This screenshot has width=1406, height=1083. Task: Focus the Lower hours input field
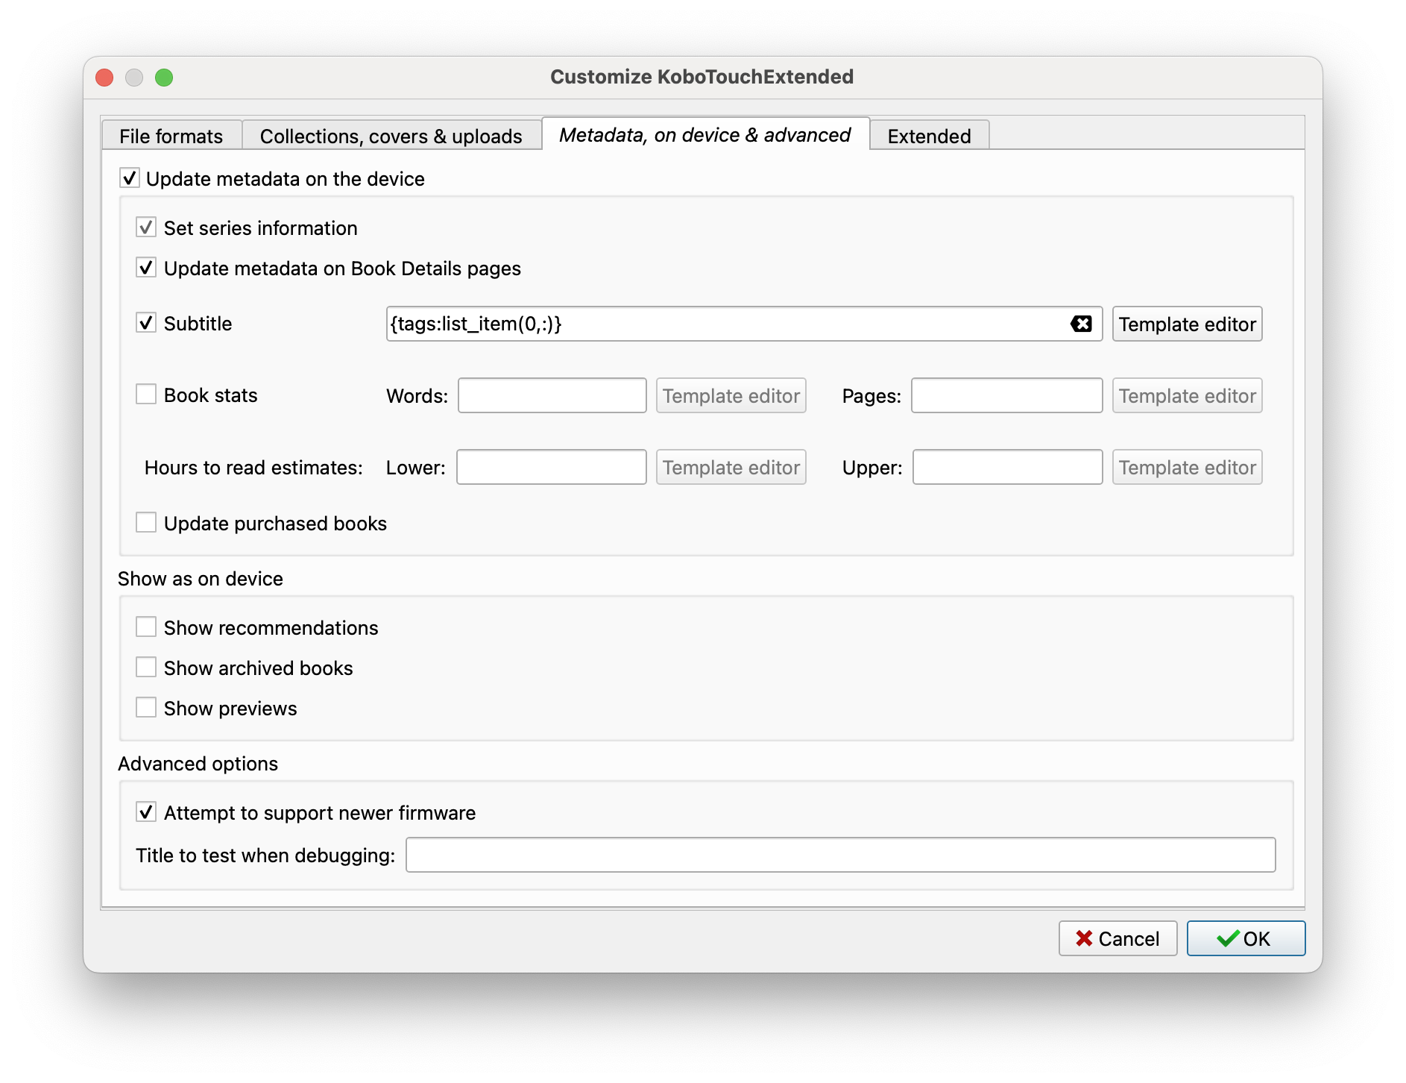click(552, 467)
